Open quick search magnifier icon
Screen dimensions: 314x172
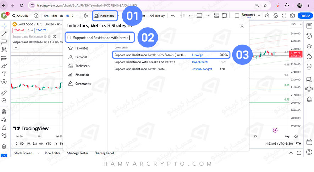(x=267, y=16)
